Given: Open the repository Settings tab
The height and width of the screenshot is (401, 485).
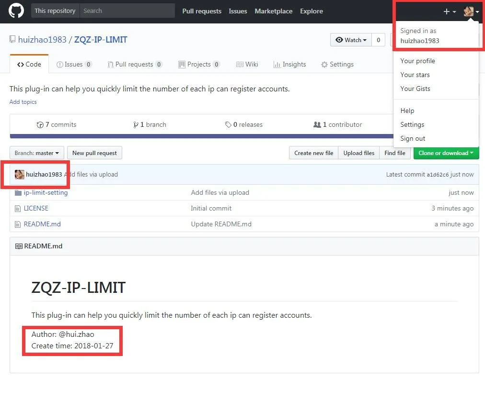Looking at the screenshot, I should pyautogui.click(x=337, y=64).
